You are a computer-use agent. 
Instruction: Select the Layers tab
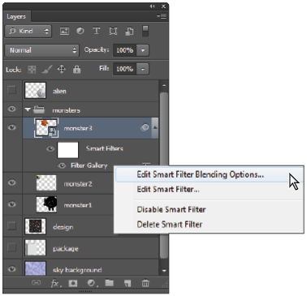point(16,16)
